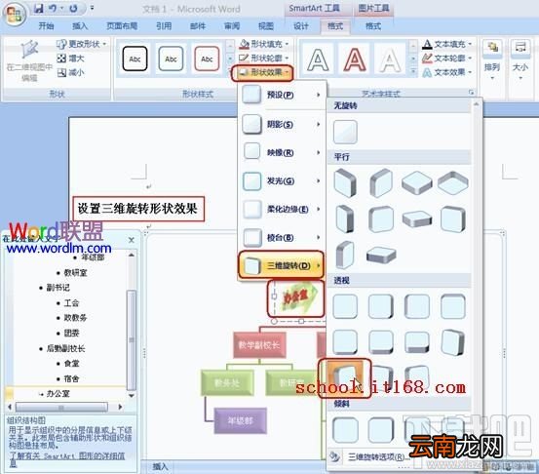
Task: Save the document via quick access
Action: [39, 8]
